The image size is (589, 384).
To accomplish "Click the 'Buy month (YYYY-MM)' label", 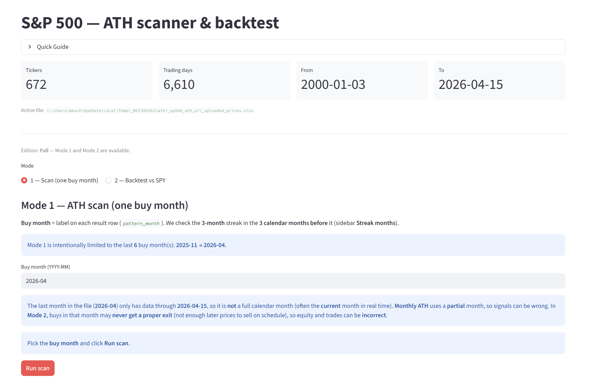I will tap(45, 267).
